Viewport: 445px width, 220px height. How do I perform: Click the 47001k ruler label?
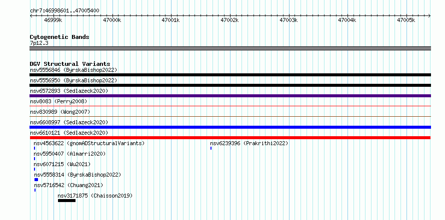pos(170,20)
